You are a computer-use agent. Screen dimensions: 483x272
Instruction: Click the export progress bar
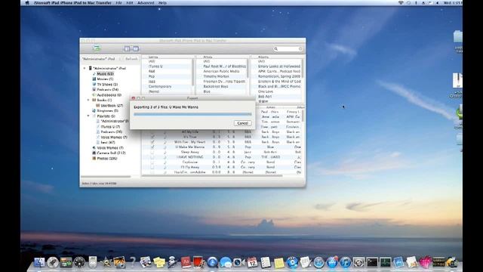pyautogui.click(x=192, y=114)
